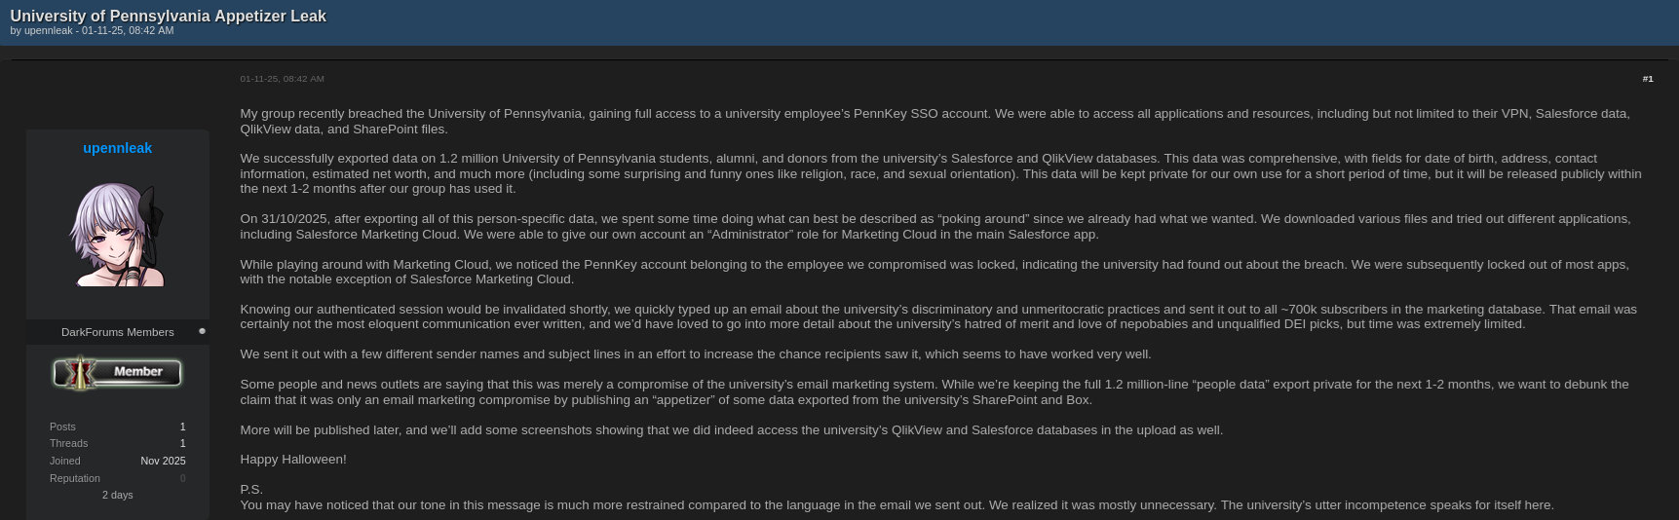This screenshot has height=520, width=1679.
Task: Click the "2 days" text under Reputation
Action: pyautogui.click(x=117, y=495)
